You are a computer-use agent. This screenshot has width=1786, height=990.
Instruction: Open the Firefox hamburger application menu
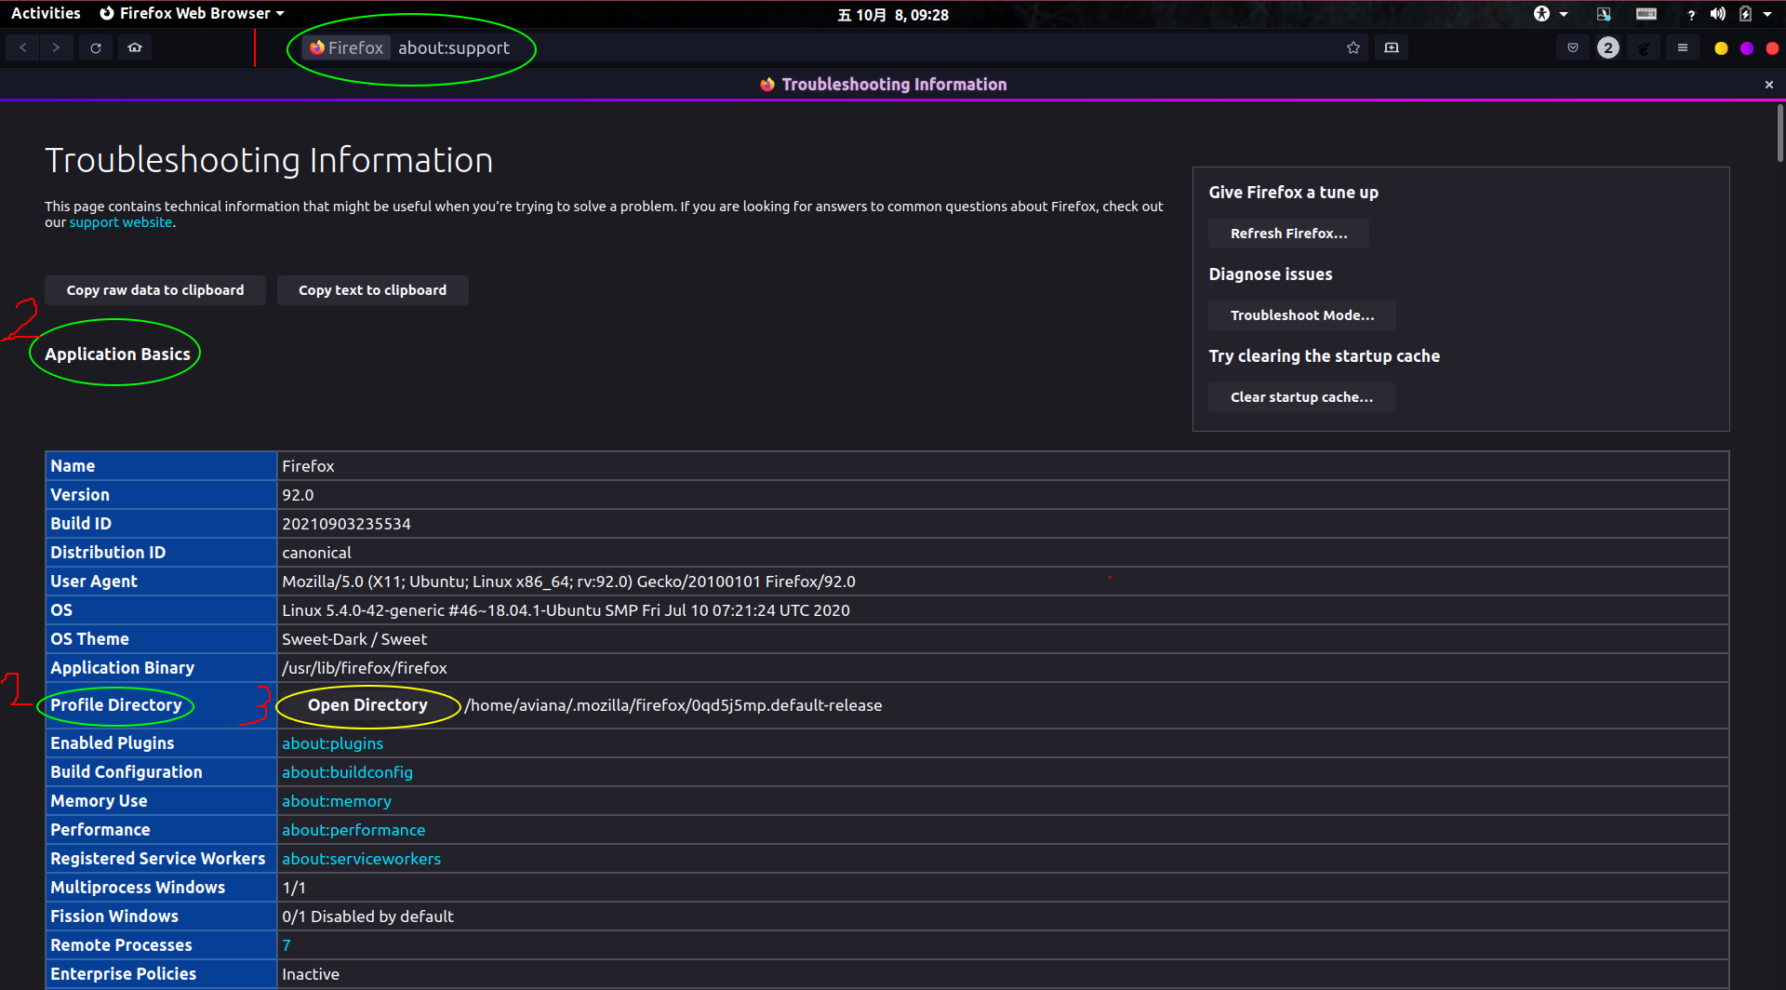(x=1683, y=47)
